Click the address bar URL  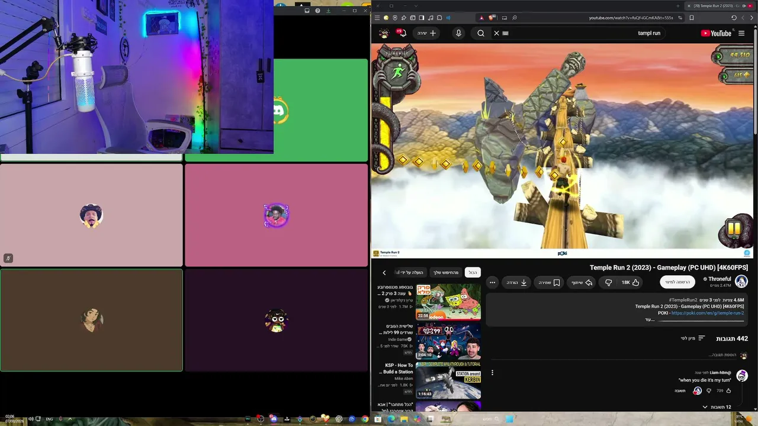click(x=631, y=18)
